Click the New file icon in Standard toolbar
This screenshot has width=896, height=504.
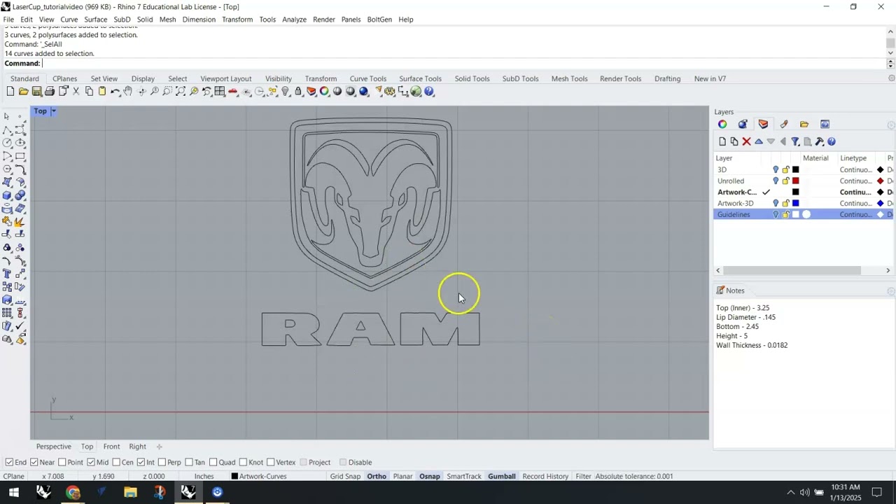pos(10,92)
